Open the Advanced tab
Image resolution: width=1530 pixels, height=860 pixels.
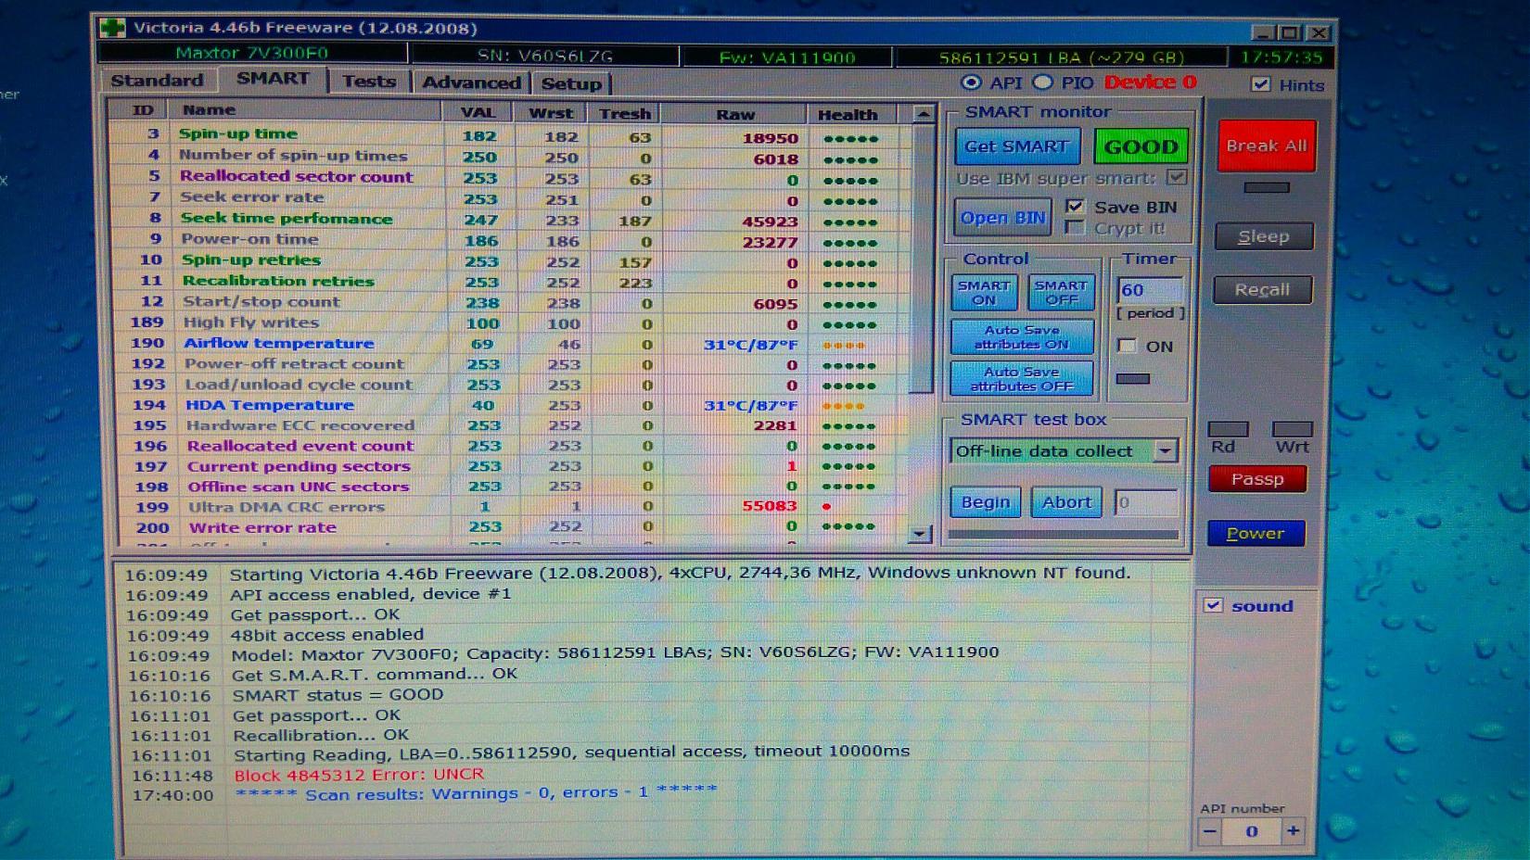click(x=471, y=82)
